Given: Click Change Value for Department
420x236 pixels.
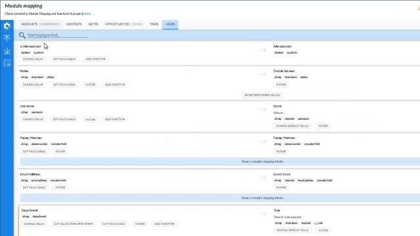Looking at the screenshot, I should (34, 224).
